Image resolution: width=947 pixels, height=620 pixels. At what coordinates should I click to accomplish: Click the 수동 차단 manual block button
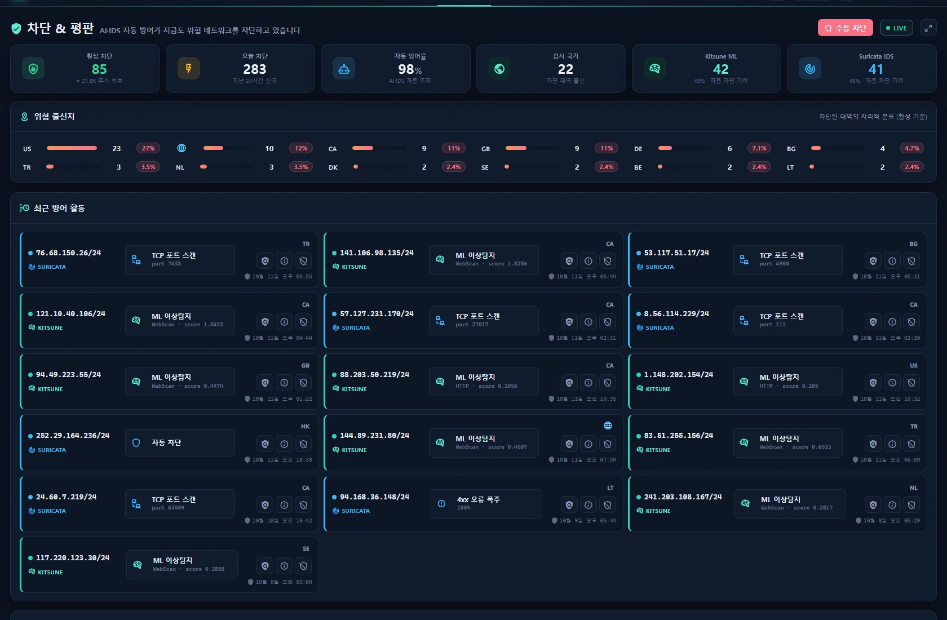pos(846,28)
